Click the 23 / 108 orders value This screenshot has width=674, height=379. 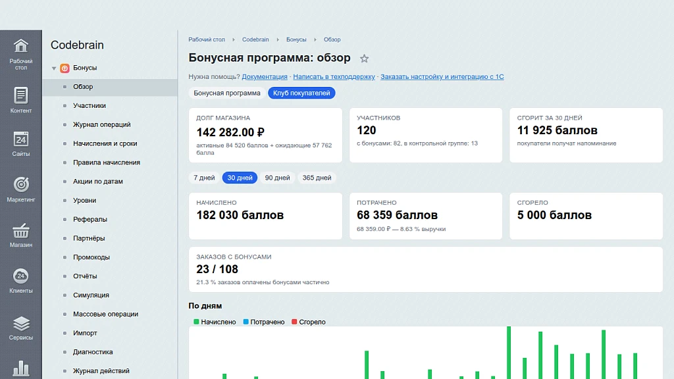tap(217, 269)
